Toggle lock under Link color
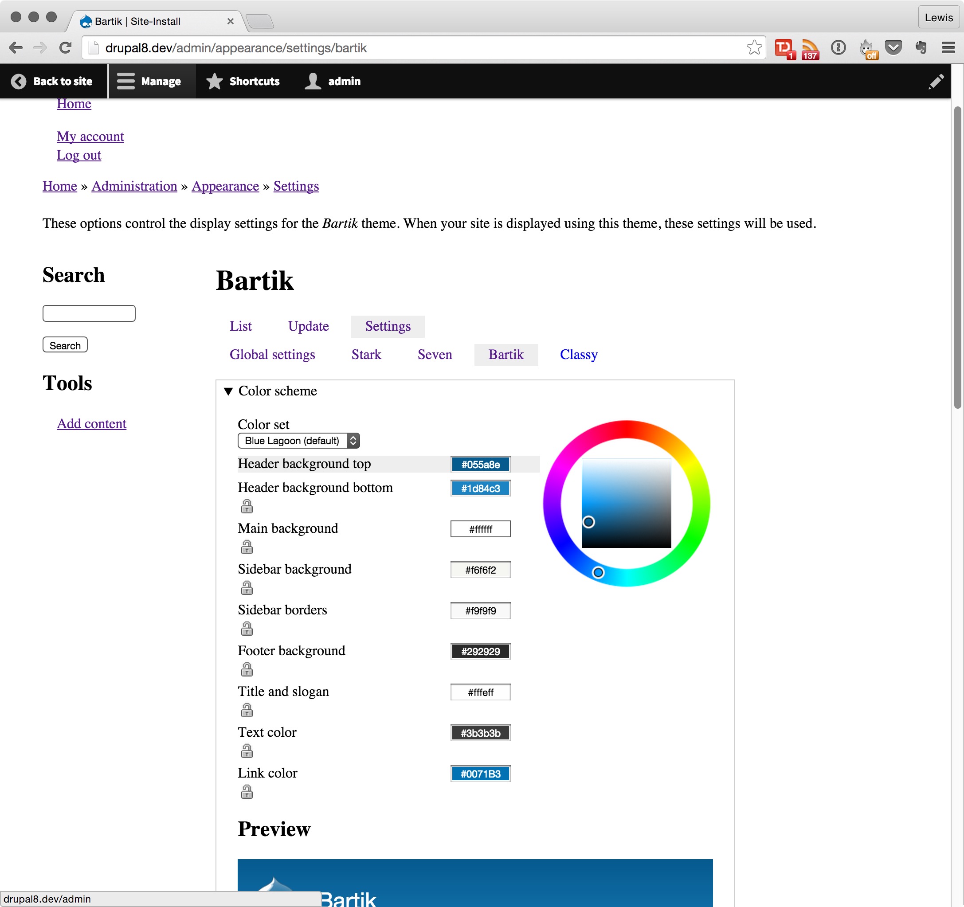Viewport: 964px width, 907px height. (247, 792)
